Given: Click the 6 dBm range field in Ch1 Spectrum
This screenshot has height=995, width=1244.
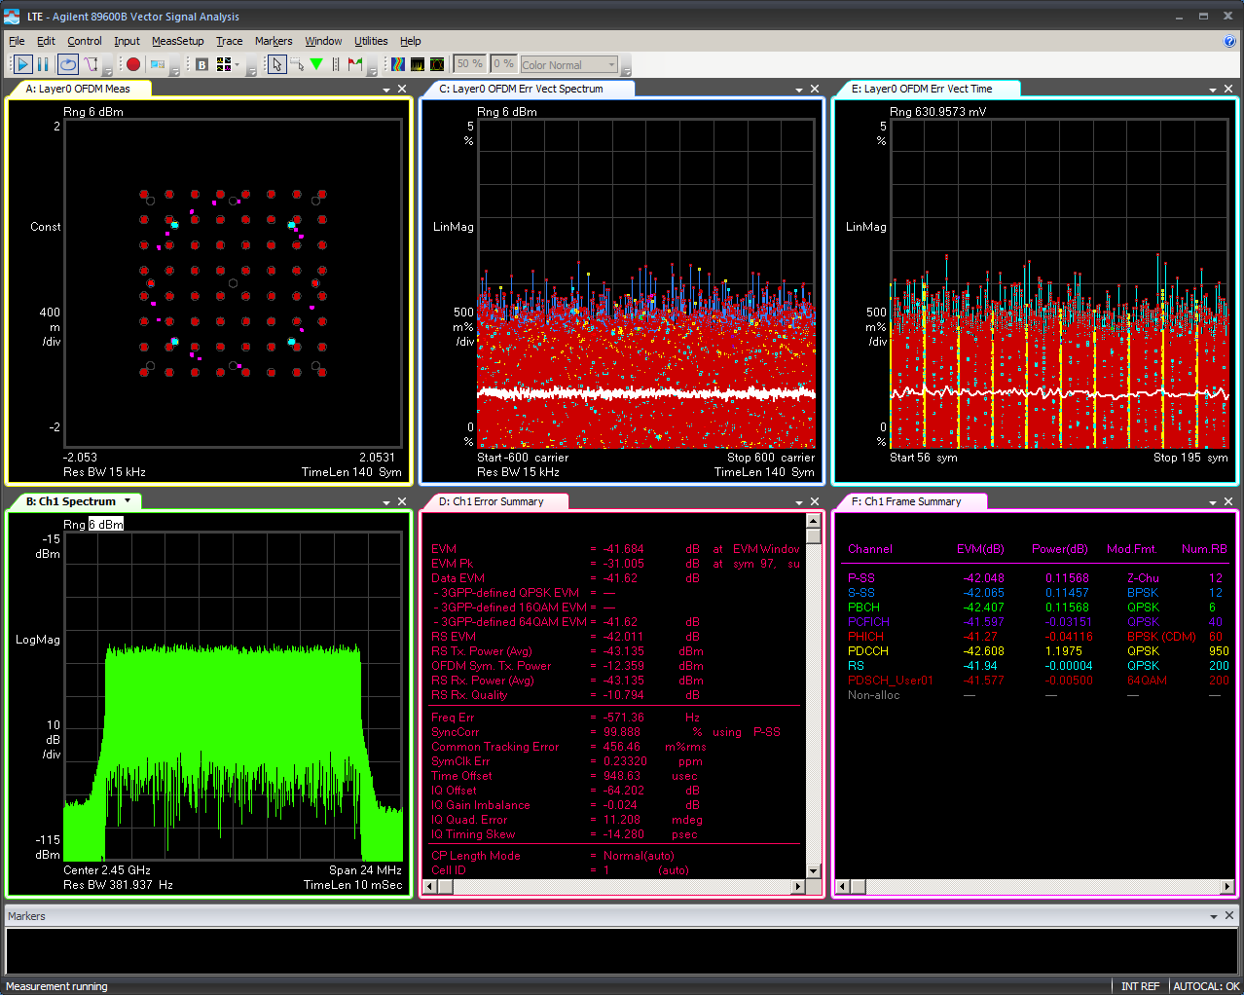Looking at the screenshot, I should pyautogui.click(x=106, y=525).
